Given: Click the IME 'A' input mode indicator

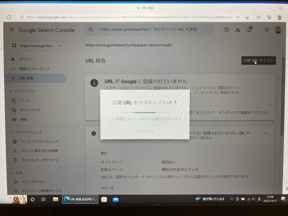Looking at the screenshot, I should 259,199.
